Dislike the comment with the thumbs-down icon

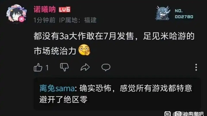coord(64,67)
